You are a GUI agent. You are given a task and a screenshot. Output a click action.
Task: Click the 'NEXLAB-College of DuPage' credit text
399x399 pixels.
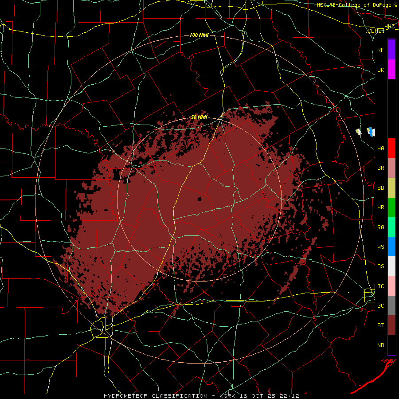click(355, 5)
